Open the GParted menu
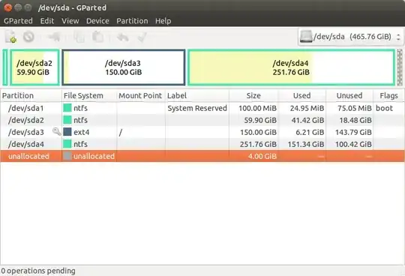The height and width of the screenshot is (276, 405). tap(18, 21)
